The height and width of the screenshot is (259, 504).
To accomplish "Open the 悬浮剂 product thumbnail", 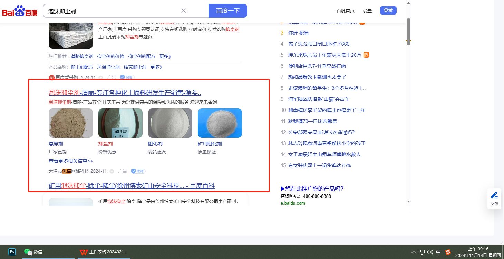I will [71, 123].
